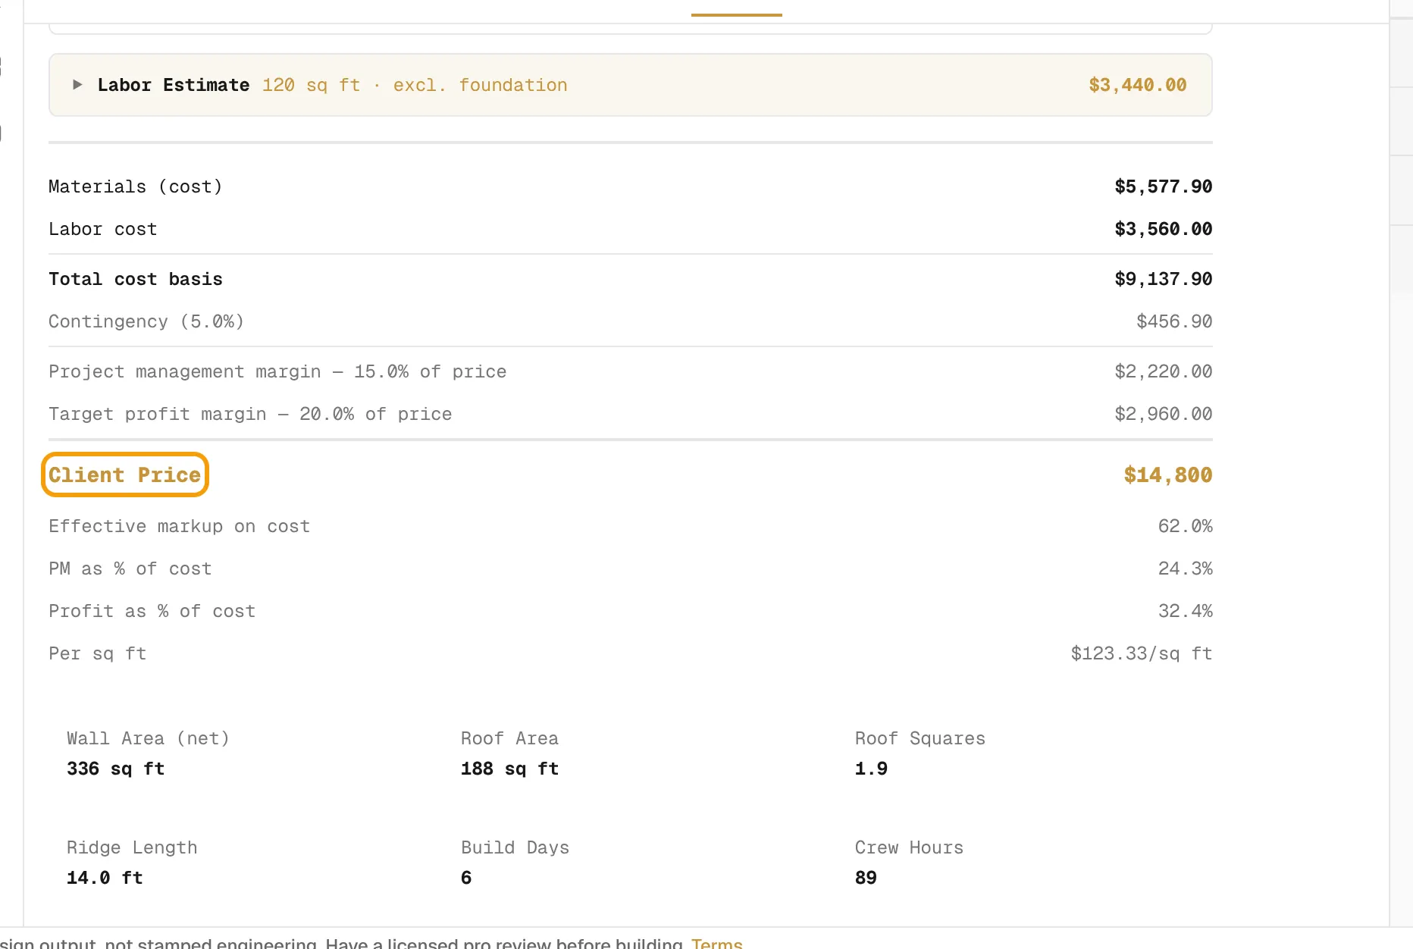Click '120 sq ft · excl. foundation' subtitle
The height and width of the screenshot is (949, 1413).
(415, 85)
